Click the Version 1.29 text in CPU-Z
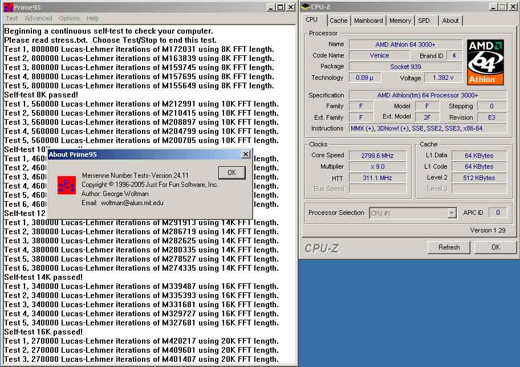 tap(487, 230)
